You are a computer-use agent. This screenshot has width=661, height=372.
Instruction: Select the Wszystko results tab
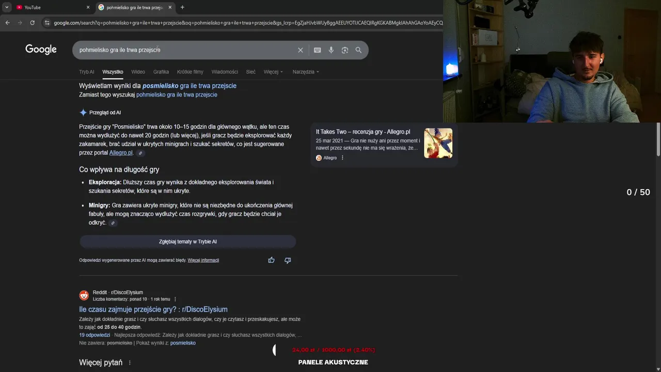tap(113, 72)
